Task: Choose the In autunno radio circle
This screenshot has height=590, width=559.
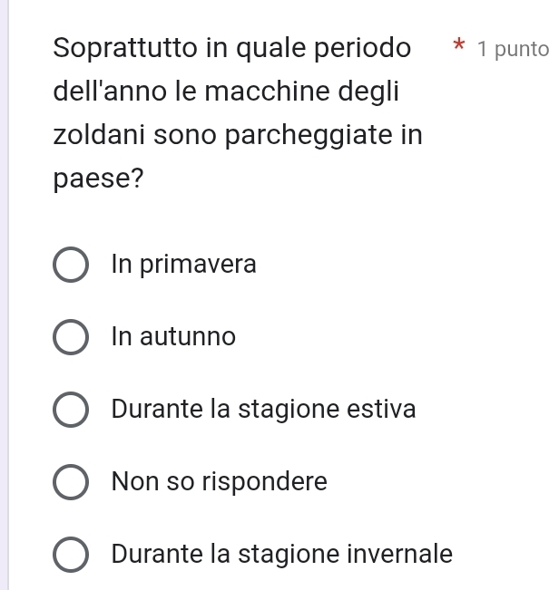Action: click(72, 338)
